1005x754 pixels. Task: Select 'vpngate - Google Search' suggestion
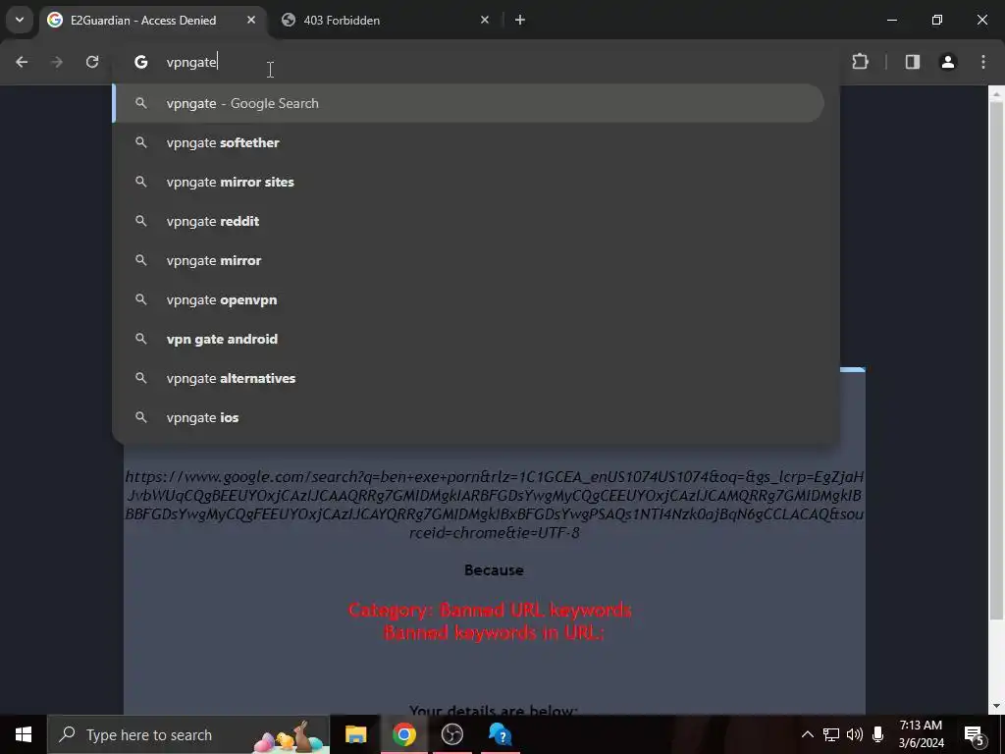(468, 103)
